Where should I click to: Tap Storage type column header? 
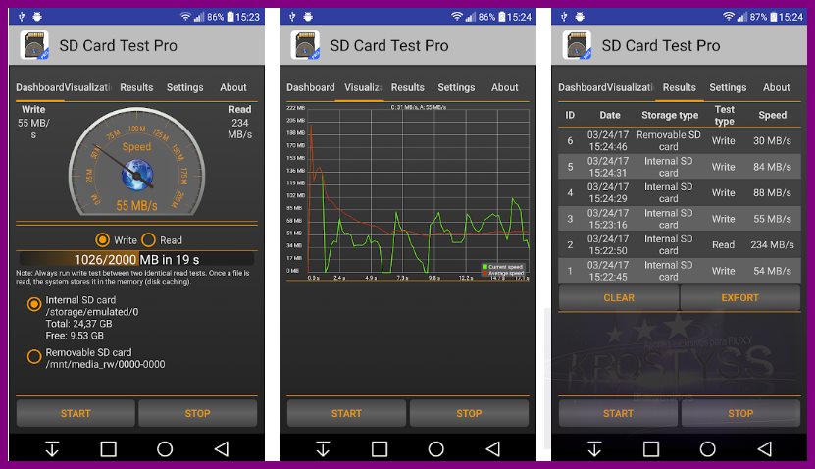(x=670, y=115)
